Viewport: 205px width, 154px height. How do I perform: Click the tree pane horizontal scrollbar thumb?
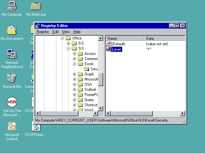(x=59, y=113)
